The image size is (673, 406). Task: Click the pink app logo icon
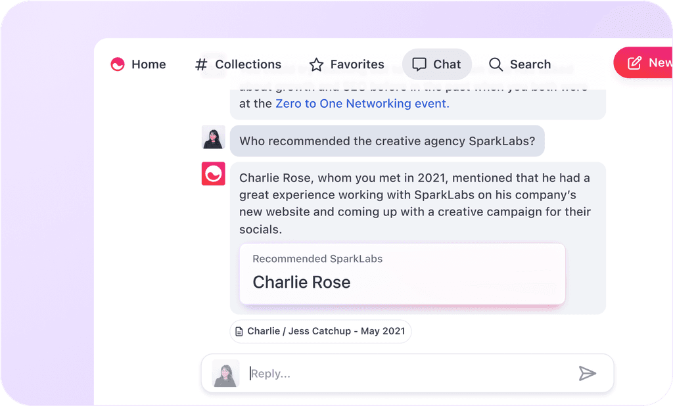pyautogui.click(x=118, y=64)
